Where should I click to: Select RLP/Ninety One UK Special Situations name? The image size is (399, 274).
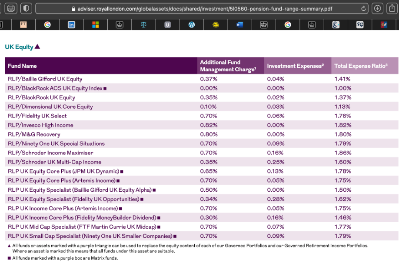click(x=56, y=144)
